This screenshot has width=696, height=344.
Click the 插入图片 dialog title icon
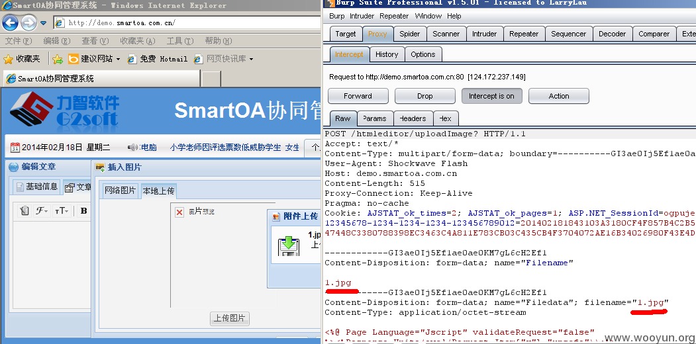(100, 167)
